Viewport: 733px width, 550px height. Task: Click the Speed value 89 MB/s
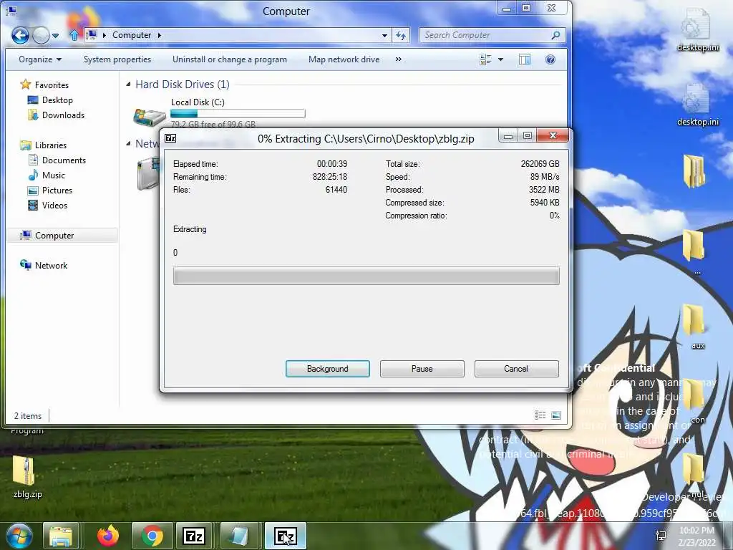[545, 177]
